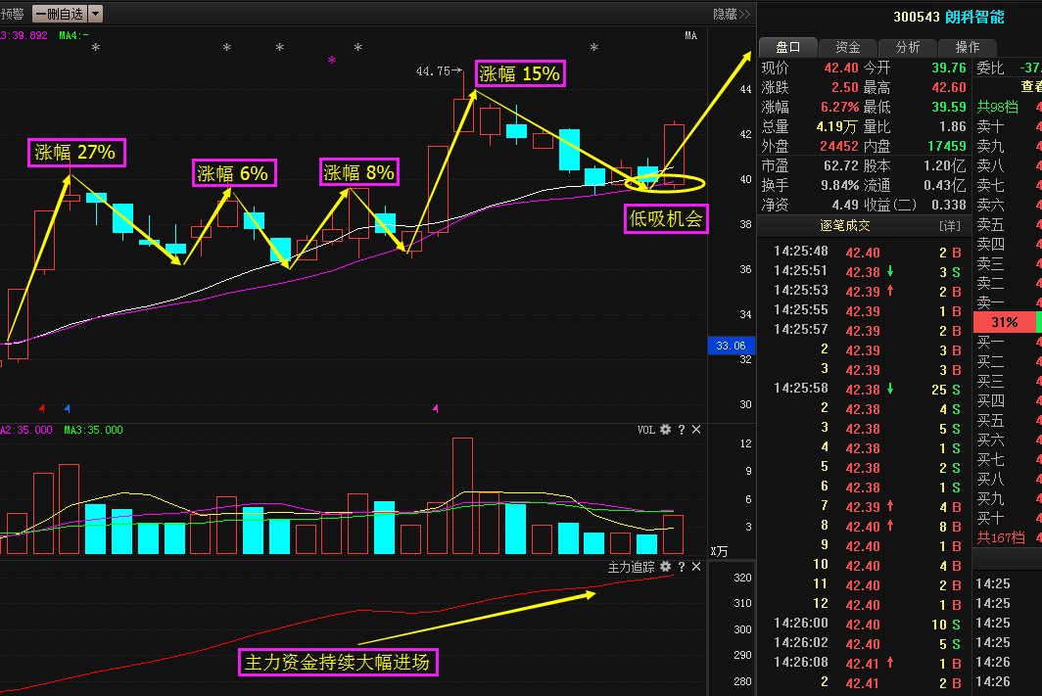Click the blue triangle marker below chart
This screenshot has width=1042, height=696.
point(67,407)
